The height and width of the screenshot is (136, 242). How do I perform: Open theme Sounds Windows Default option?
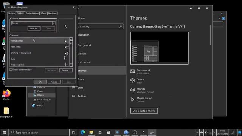tap(142, 90)
